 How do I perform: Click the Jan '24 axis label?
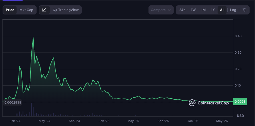[x=15, y=121]
